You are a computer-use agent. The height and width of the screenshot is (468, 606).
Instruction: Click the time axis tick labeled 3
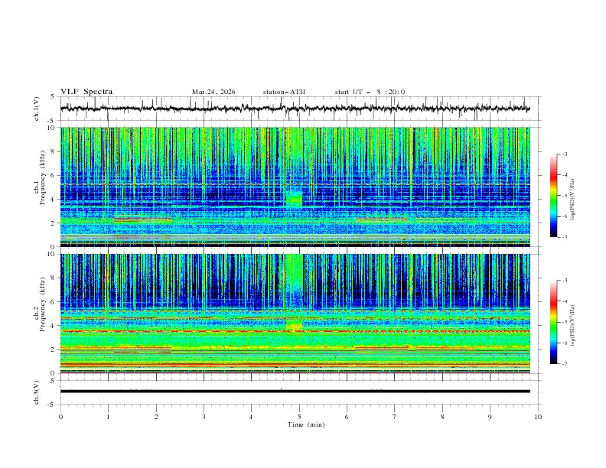[204, 417]
